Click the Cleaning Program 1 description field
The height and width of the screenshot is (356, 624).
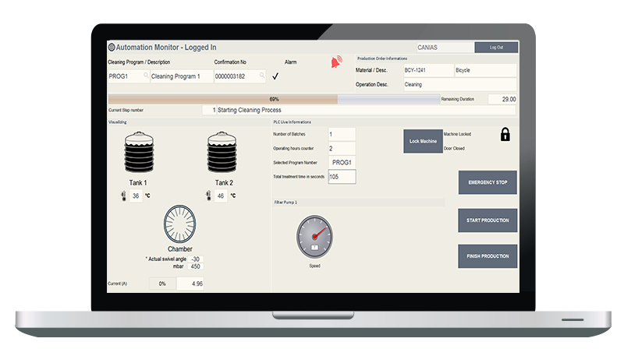[x=180, y=76]
